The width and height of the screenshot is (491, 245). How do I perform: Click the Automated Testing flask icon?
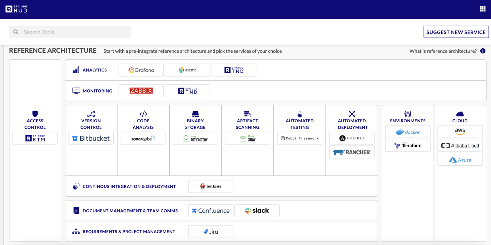click(x=299, y=114)
